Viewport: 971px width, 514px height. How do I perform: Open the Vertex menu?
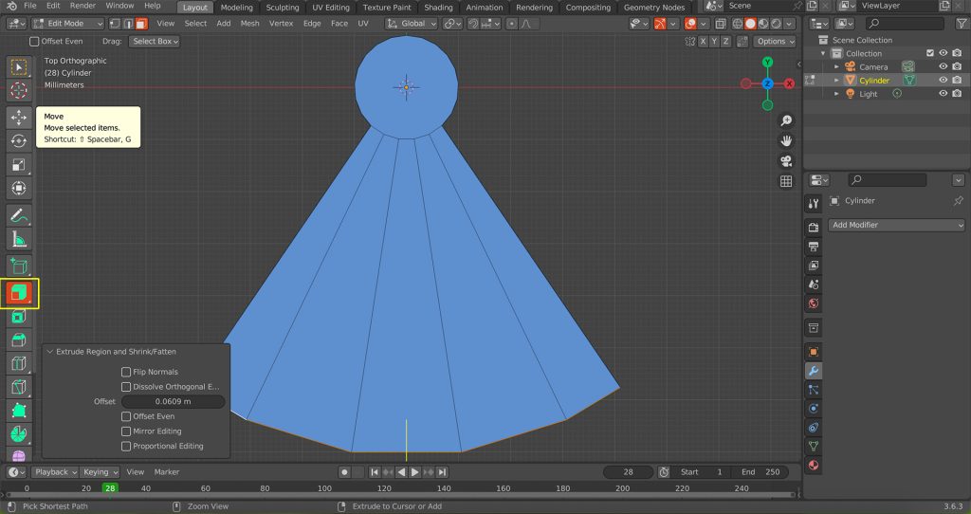[x=281, y=24]
